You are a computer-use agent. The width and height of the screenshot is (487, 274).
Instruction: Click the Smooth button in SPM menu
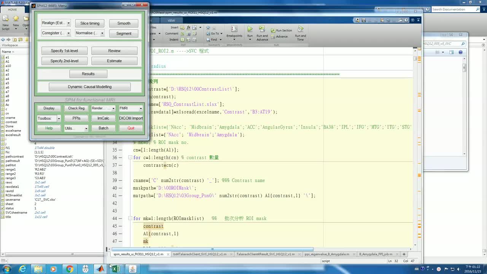click(x=124, y=23)
